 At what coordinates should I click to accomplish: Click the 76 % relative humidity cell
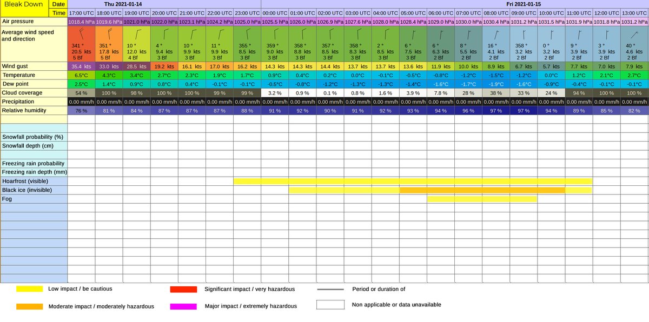coord(82,110)
